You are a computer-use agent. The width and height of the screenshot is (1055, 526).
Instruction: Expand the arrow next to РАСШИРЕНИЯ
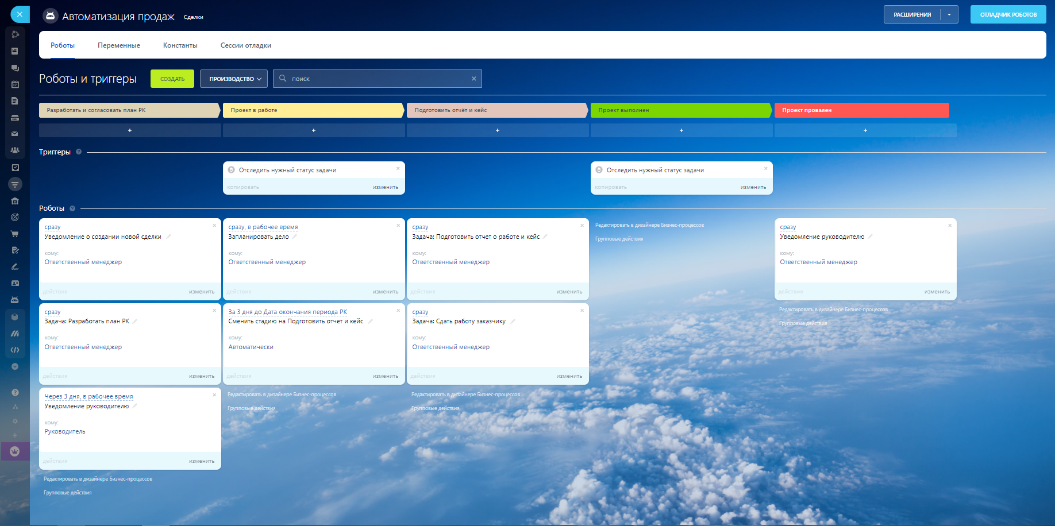[949, 14]
